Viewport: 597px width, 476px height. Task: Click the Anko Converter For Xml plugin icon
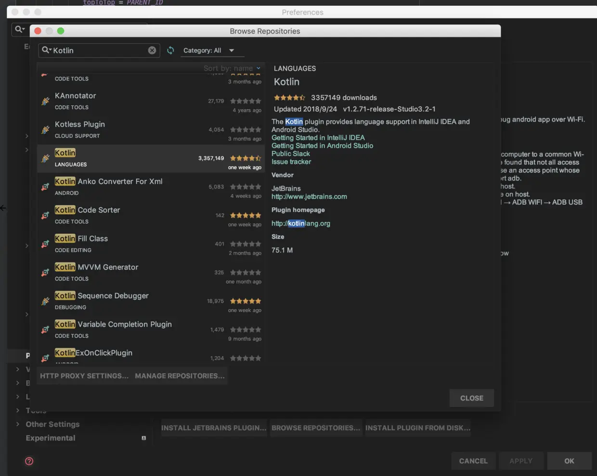(45, 187)
